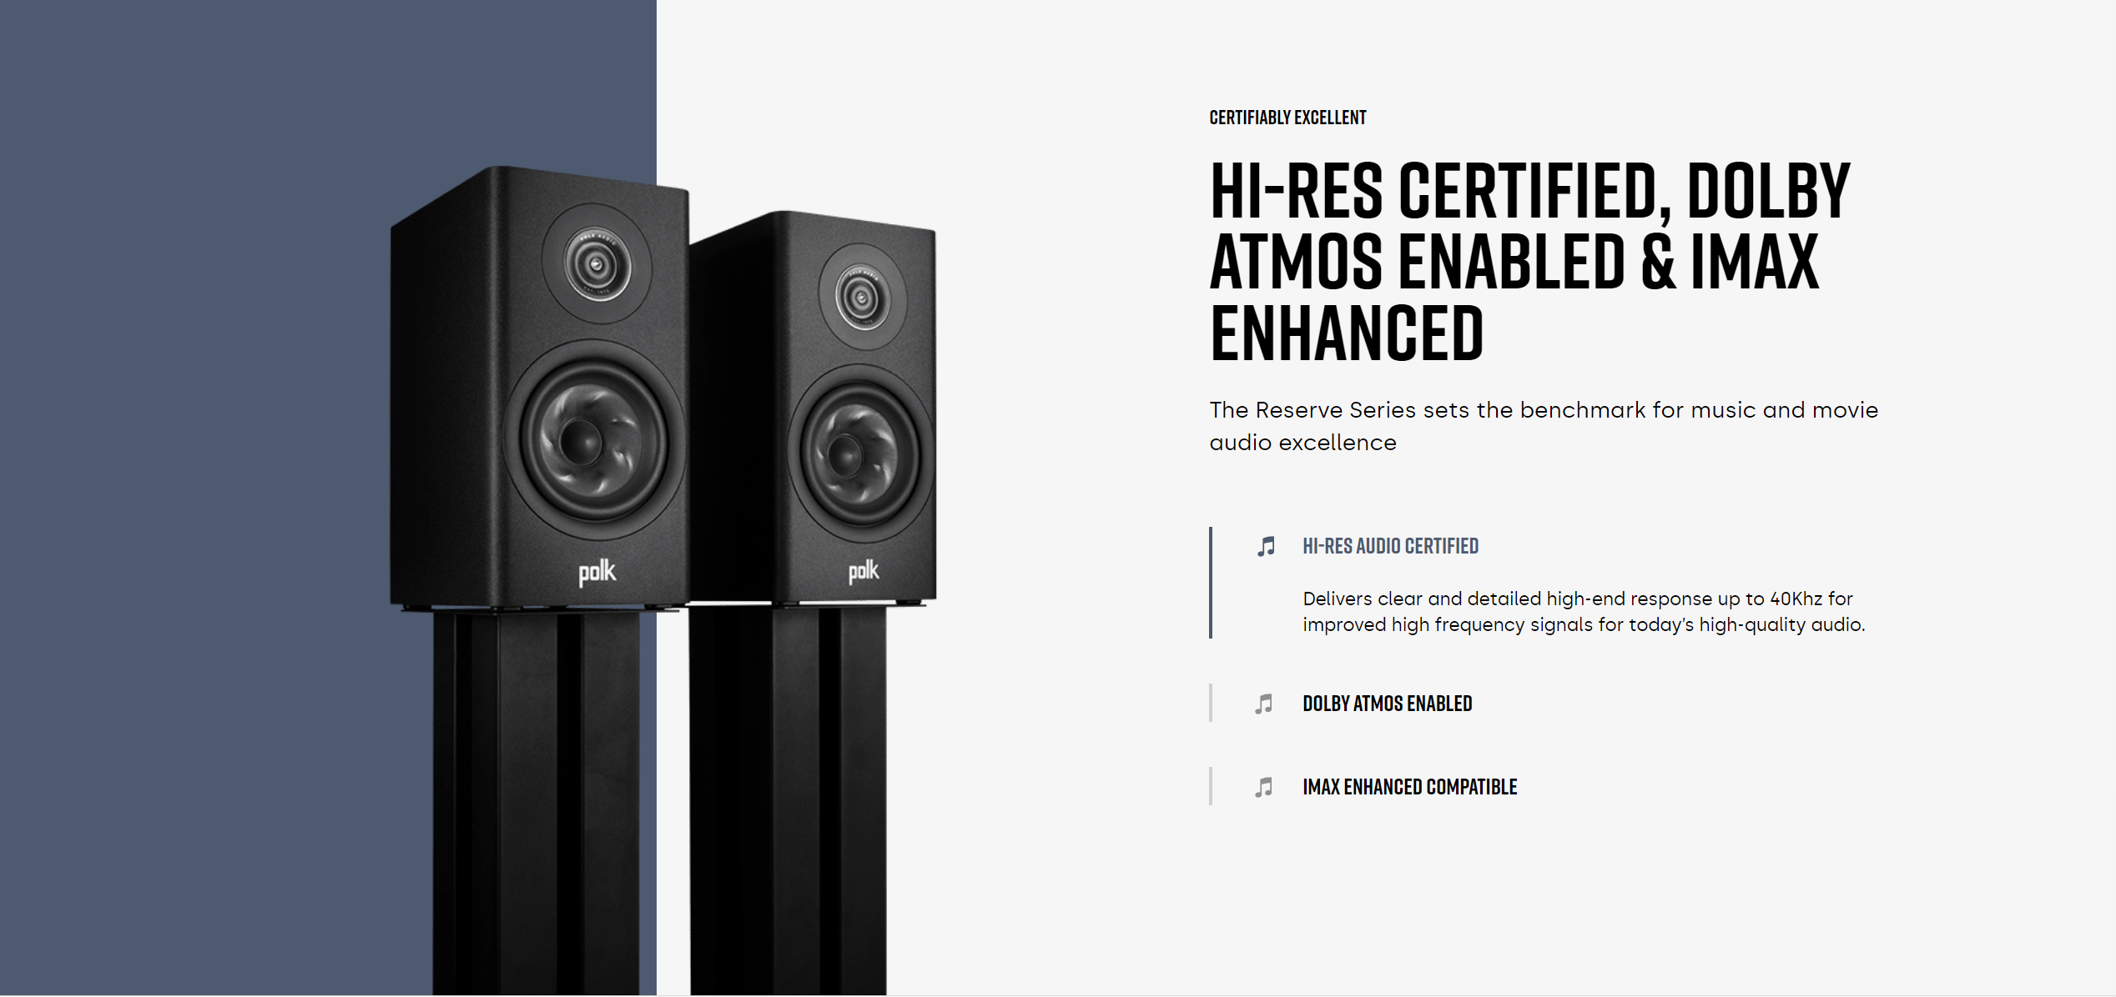Click the left black speaker stand
The width and height of the screenshot is (2116, 997).
pos(536,800)
